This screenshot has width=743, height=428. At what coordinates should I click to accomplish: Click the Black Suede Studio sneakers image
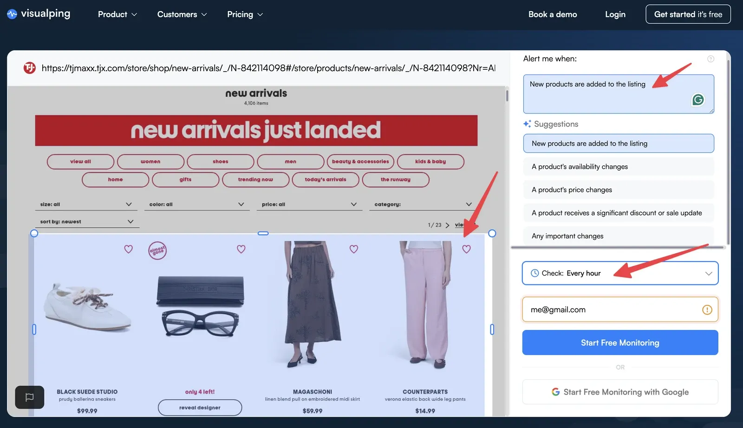[x=87, y=307]
